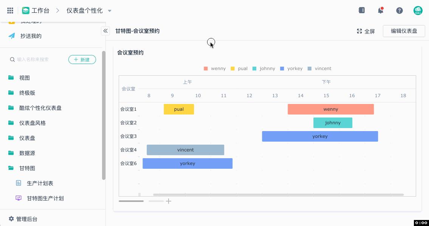The width and height of the screenshot is (429, 226).
Task: Open the help question-mark icon
Action: [x=400, y=11]
